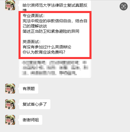Click the text recognition scan icon
The height and width of the screenshot is (132, 130).
pyautogui.click(x=124, y=6)
